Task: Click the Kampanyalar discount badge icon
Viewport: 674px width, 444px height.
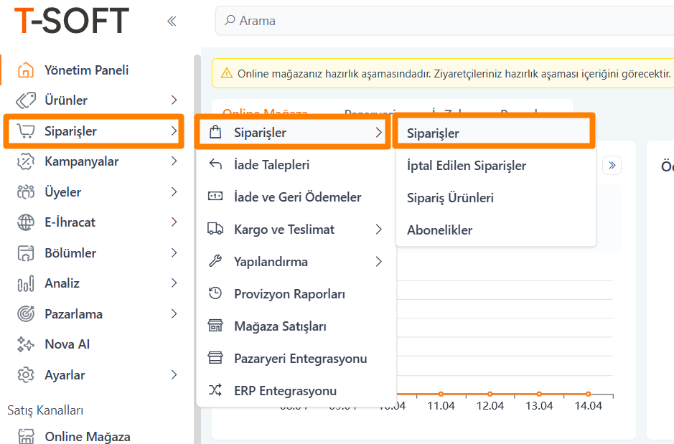Action: pos(26,161)
